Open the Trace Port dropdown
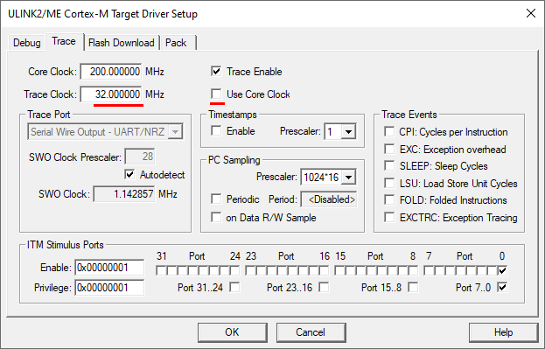This screenshot has width=545, height=349. pos(105,132)
